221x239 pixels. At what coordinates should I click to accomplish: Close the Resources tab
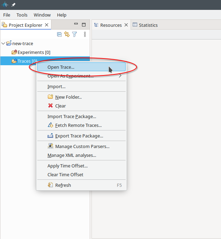pyautogui.click(x=126, y=25)
